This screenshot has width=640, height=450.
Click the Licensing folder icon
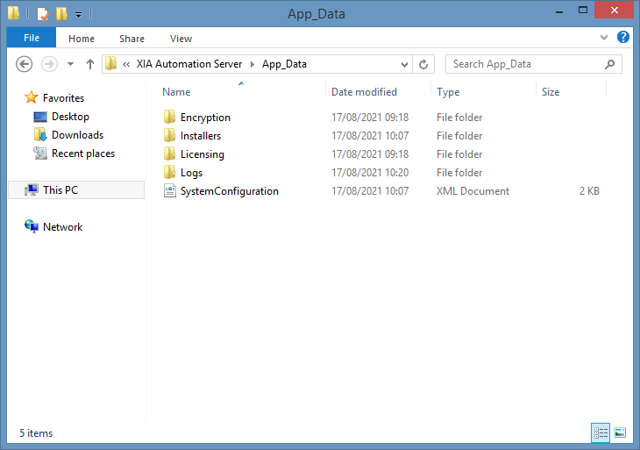169,154
